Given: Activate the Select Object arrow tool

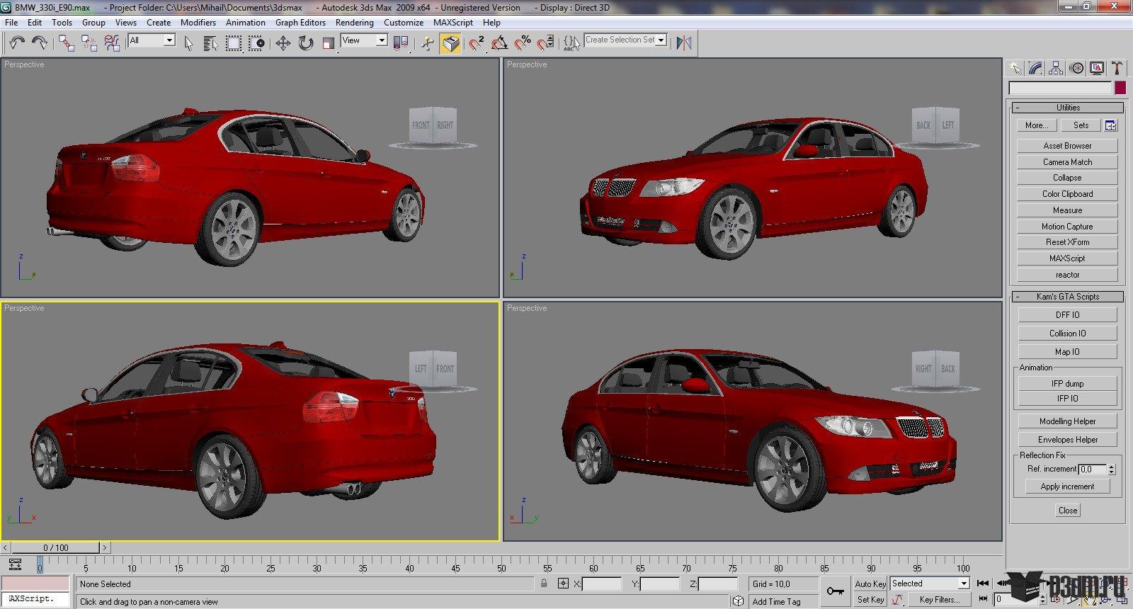Looking at the screenshot, I should [188, 43].
